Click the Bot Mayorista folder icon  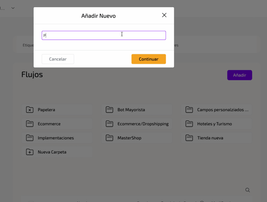pyautogui.click(x=110, y=110)
